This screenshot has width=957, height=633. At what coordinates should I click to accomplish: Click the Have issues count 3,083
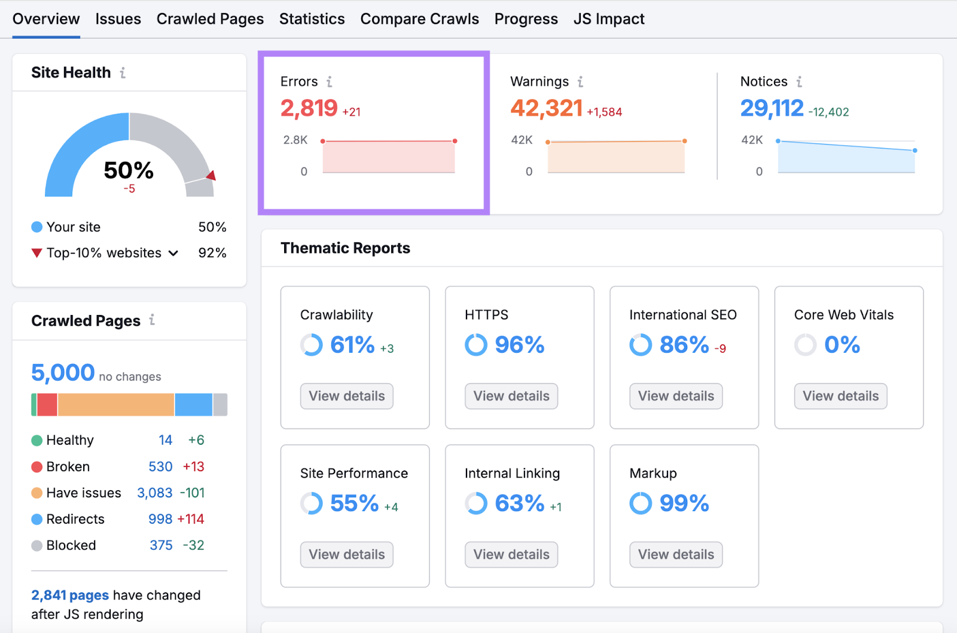pyautogui.click(x=155, y=493)
